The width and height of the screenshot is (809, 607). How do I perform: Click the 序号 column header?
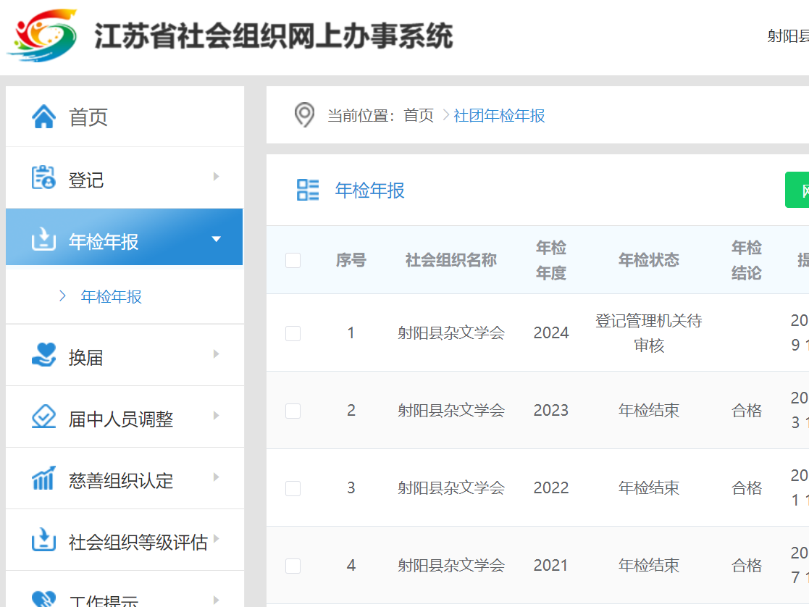click(351, 259)
